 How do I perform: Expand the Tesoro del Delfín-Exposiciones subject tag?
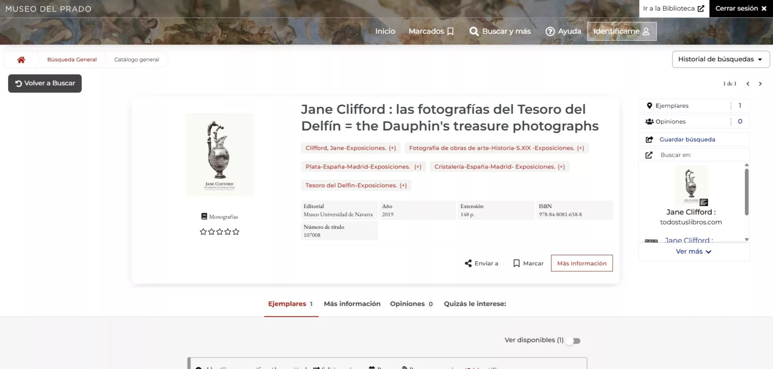(356, 185)
